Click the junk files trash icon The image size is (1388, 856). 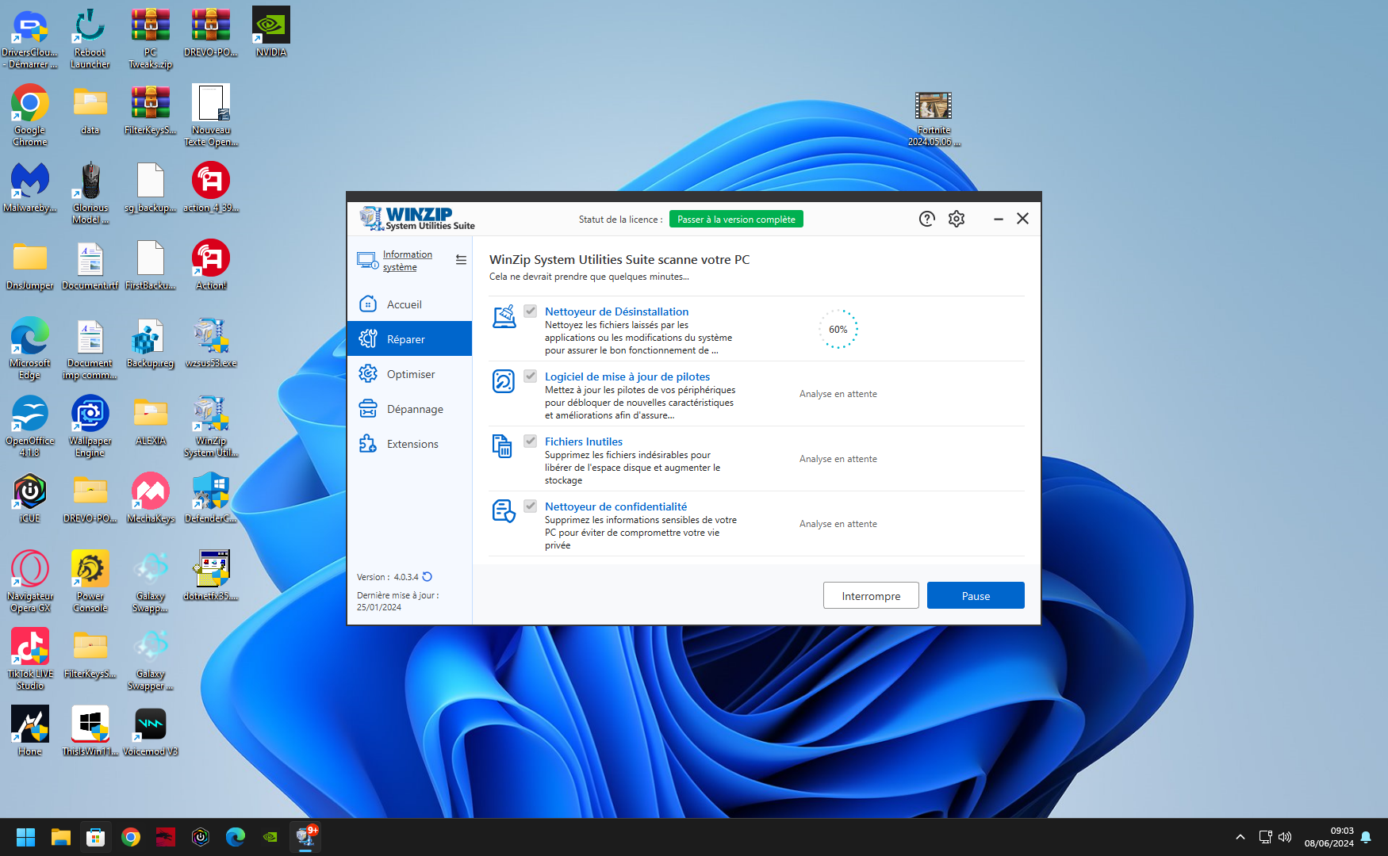tap(502, 446)
